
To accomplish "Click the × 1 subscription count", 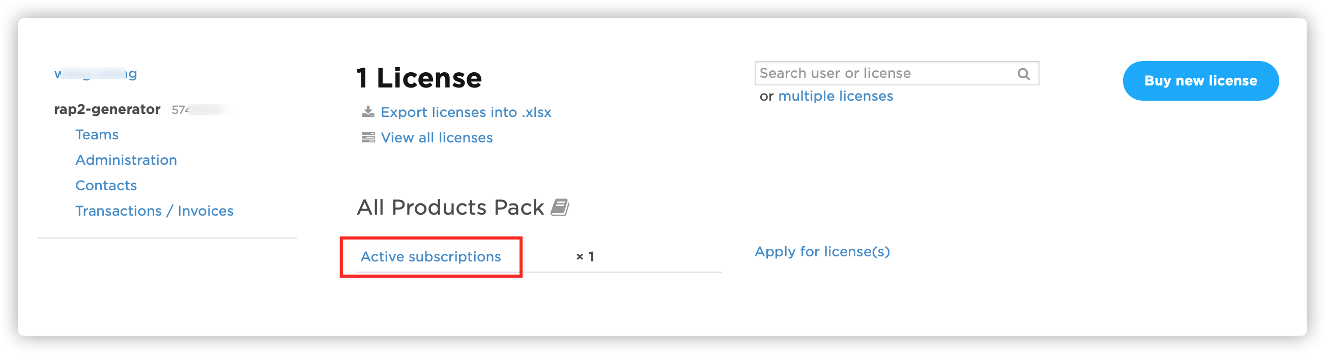I will pos(585,257).
